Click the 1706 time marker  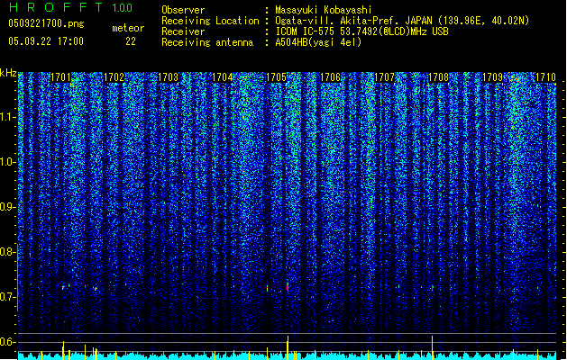pos(330,77)
